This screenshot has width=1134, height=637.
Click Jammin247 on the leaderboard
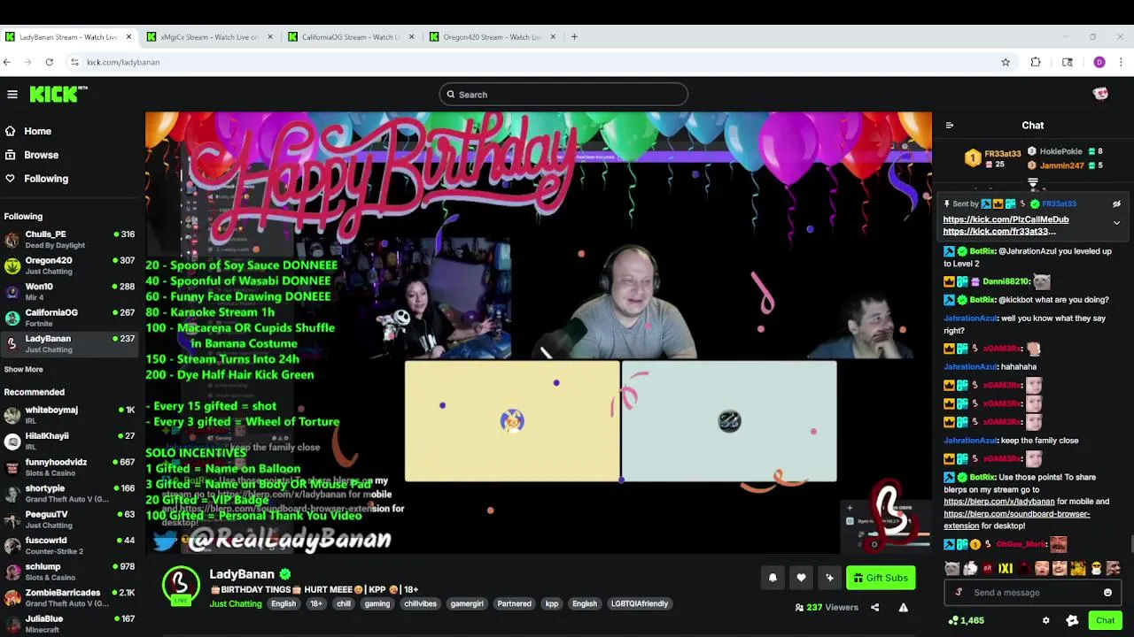pos(1061,165)
